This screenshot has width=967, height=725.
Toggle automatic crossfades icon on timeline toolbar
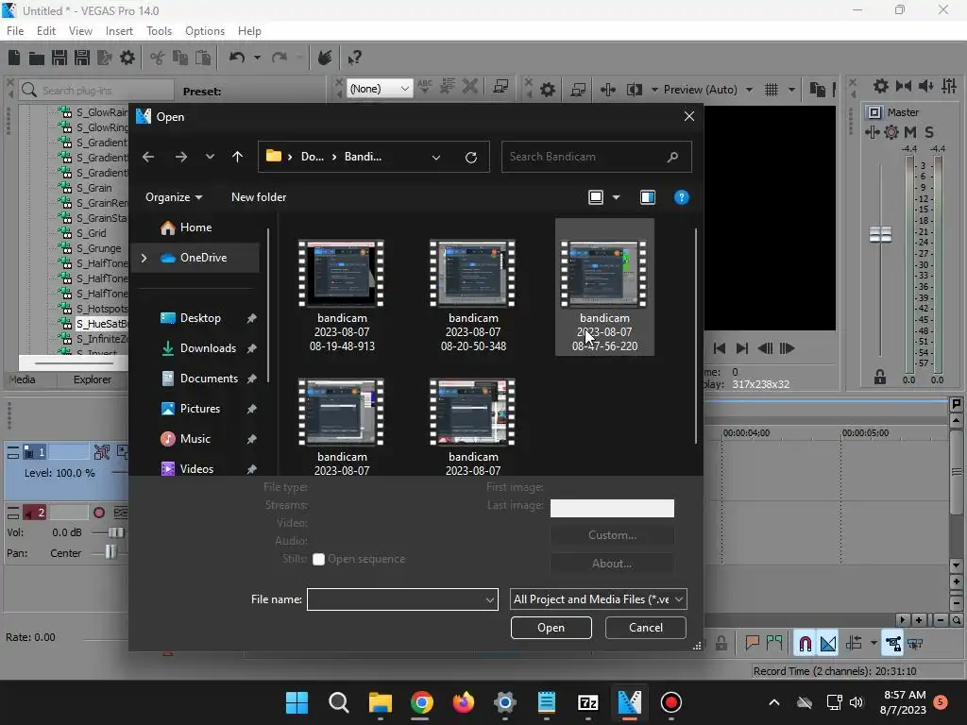point(828,644)
